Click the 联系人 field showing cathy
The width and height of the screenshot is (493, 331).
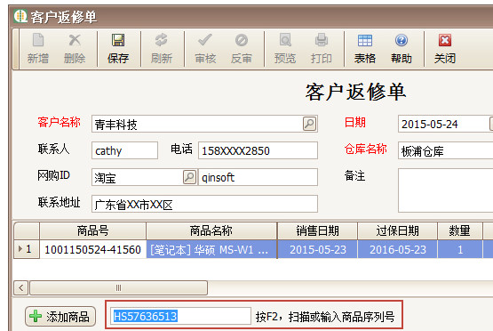coord(125,150)
